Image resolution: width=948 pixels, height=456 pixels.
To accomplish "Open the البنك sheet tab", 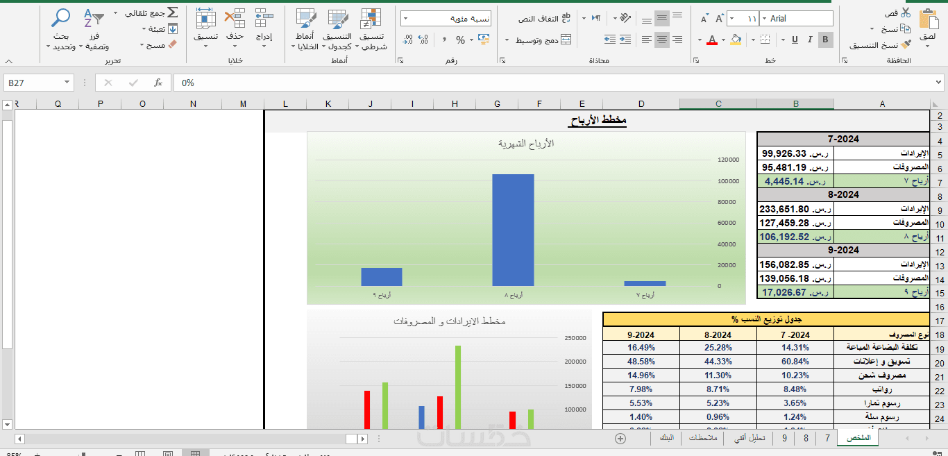I will (x=666, y=438).
